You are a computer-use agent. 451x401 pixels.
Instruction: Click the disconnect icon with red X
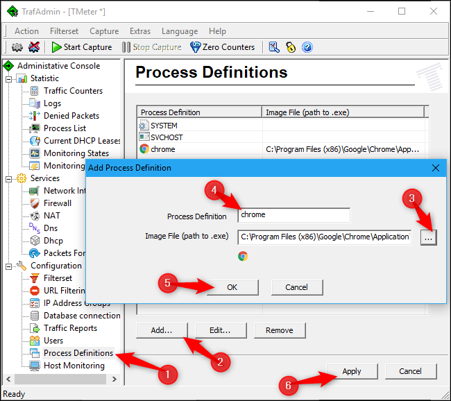[34, 47]
